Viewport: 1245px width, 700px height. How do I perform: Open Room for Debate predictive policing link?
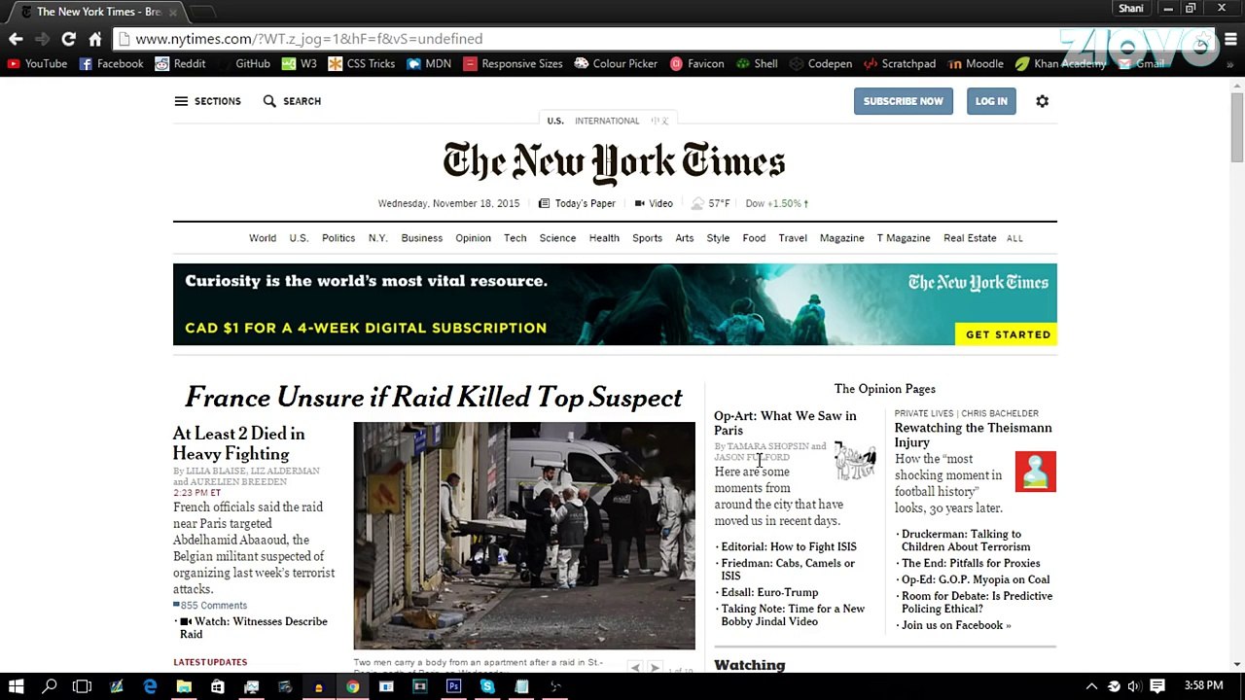tap(977, 603)
